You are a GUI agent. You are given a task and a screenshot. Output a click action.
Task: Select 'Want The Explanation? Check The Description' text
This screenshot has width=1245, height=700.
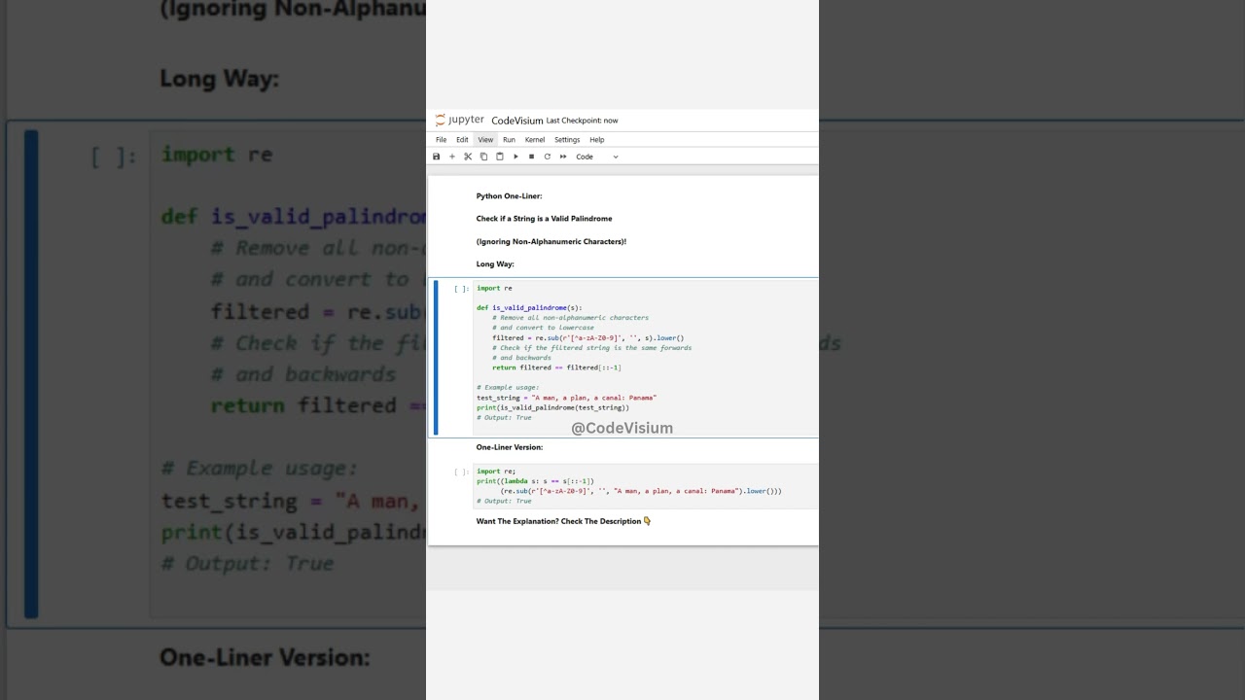click(559, 521)
